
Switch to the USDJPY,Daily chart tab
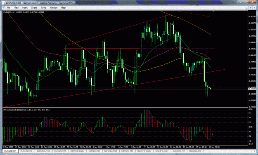162,151
